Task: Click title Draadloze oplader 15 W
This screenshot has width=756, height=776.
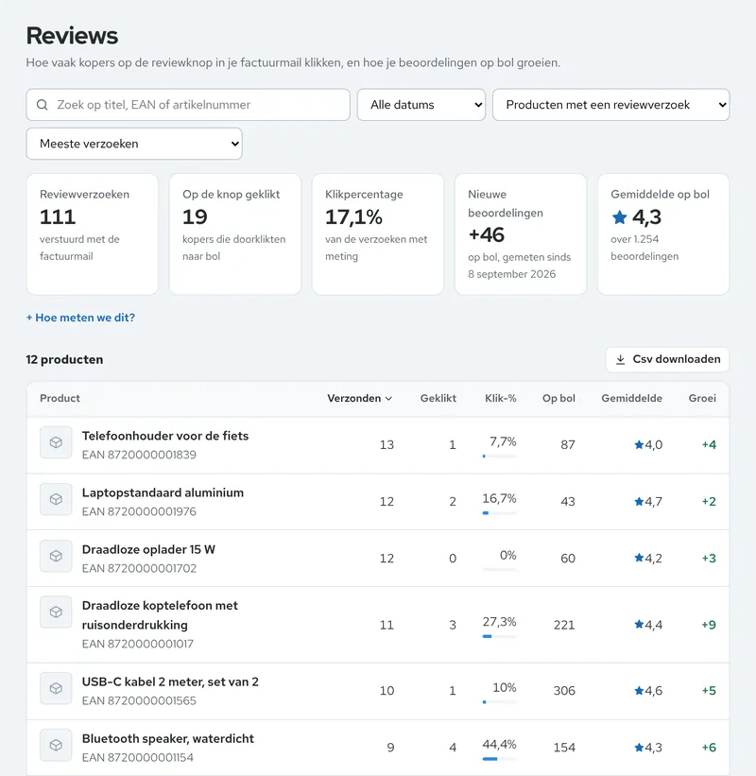Action: [x=148, y=550]
